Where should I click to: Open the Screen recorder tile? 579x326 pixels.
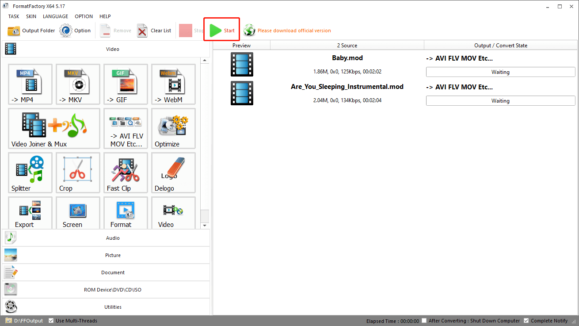click(78, 213)
